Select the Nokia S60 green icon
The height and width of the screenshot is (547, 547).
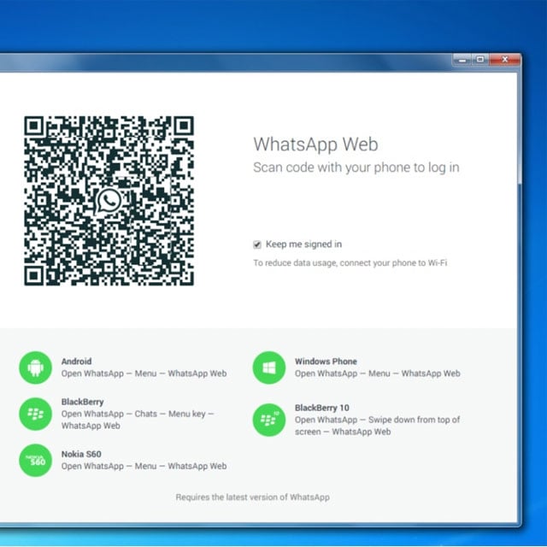pyautogui.click(x=35, y=460)
